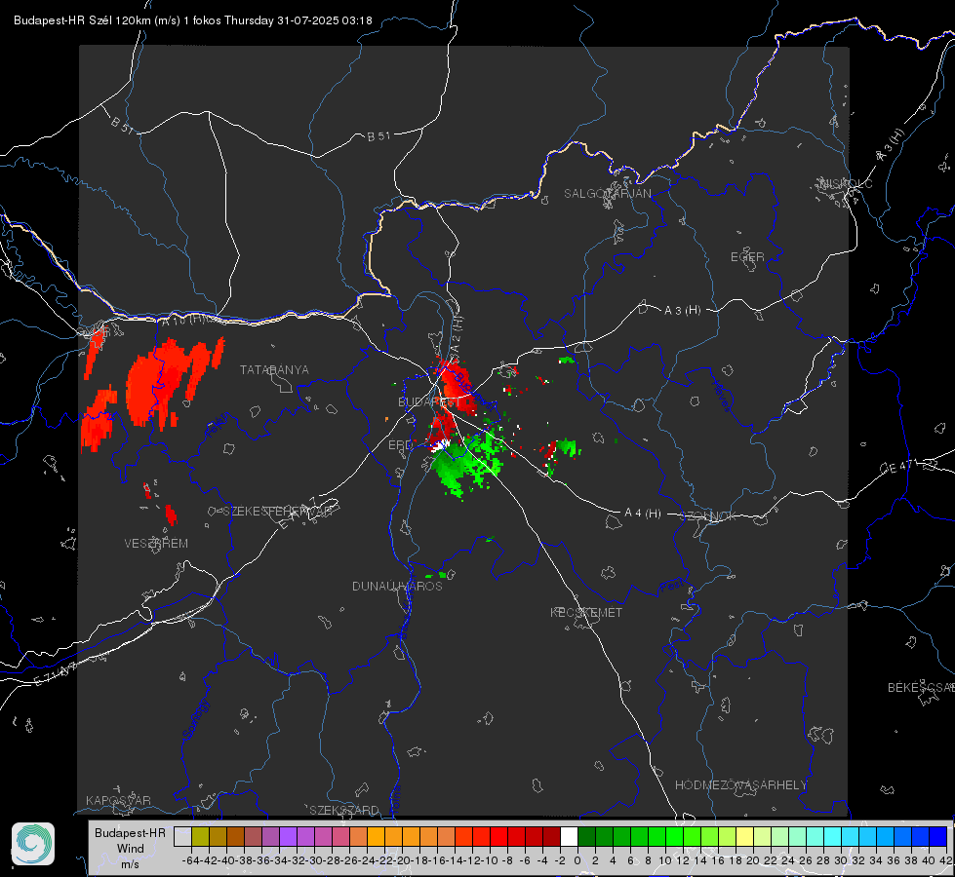This screenshot has height=877, width=955.
Task: Click the ÉRD town label
Action: coord(400,445)
